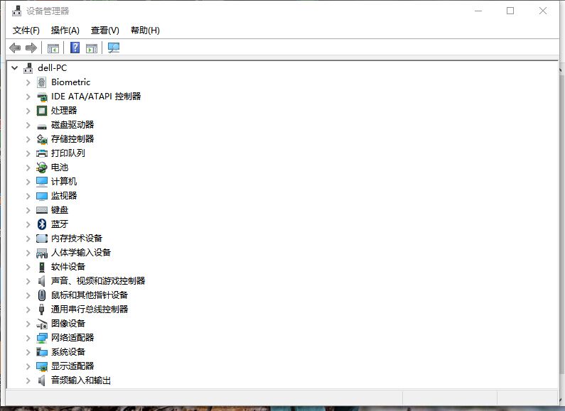Select the 软件设备 label
Screen dimensions: 565x411
(x=68, y=267)
